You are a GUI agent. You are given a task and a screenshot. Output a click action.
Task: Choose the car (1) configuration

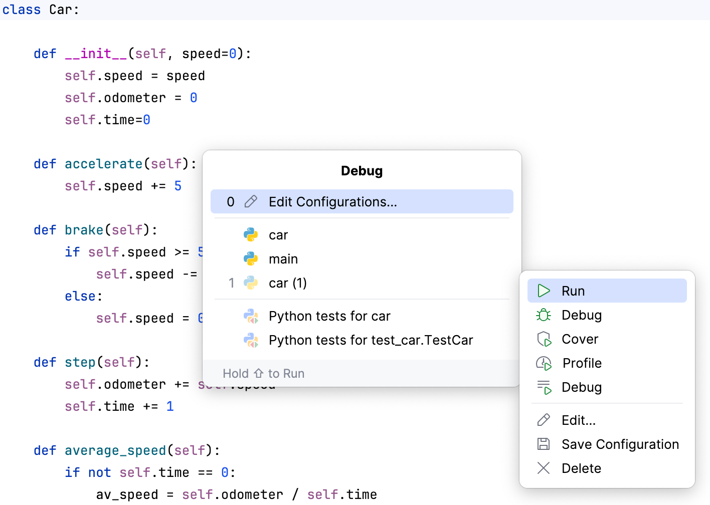(287, 283)
